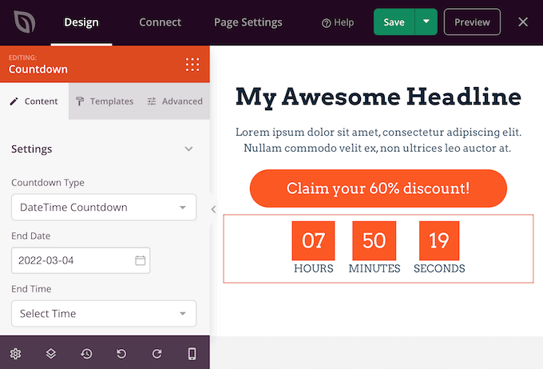Screen dimensions: 543x369
Task: Click the green Save button
Action: coord(394,22)
